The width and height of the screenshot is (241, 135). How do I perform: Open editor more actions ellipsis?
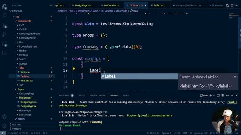click(x=237, y=5)
